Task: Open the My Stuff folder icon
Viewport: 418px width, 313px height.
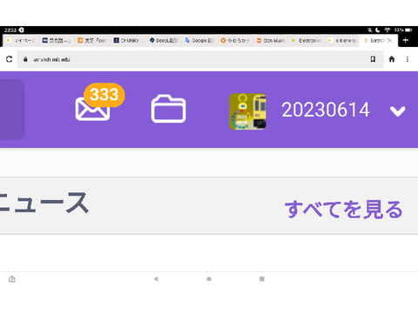Action: tap(169, 109)
